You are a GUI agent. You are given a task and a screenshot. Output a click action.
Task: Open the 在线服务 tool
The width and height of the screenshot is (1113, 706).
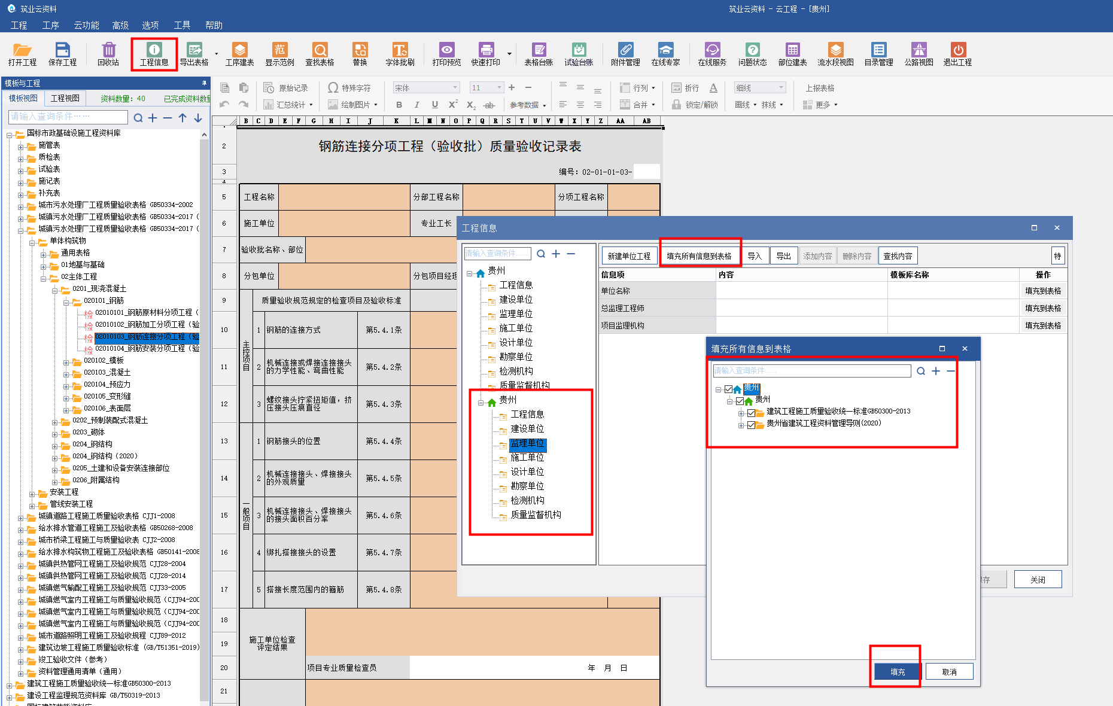click(x=712, y=54)
